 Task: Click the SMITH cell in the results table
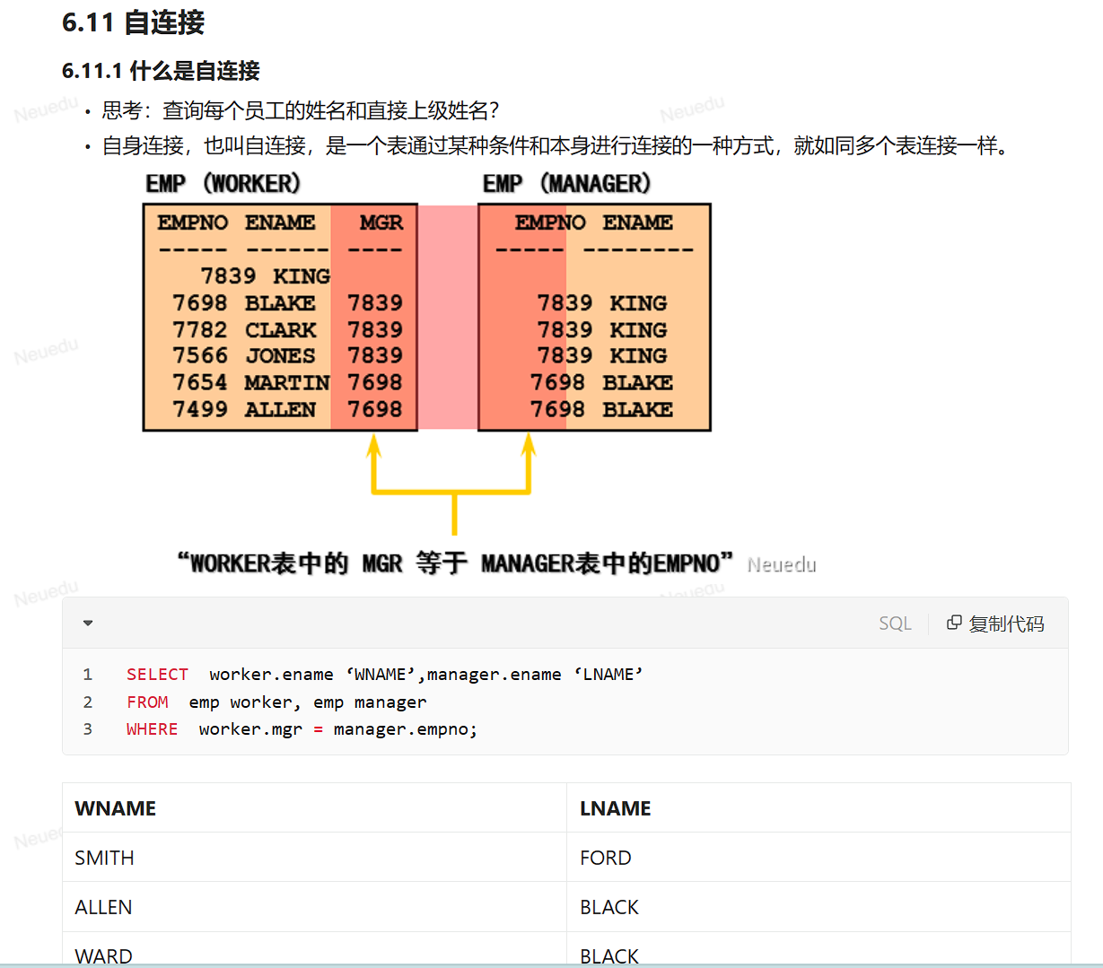[x=104, y=858]
